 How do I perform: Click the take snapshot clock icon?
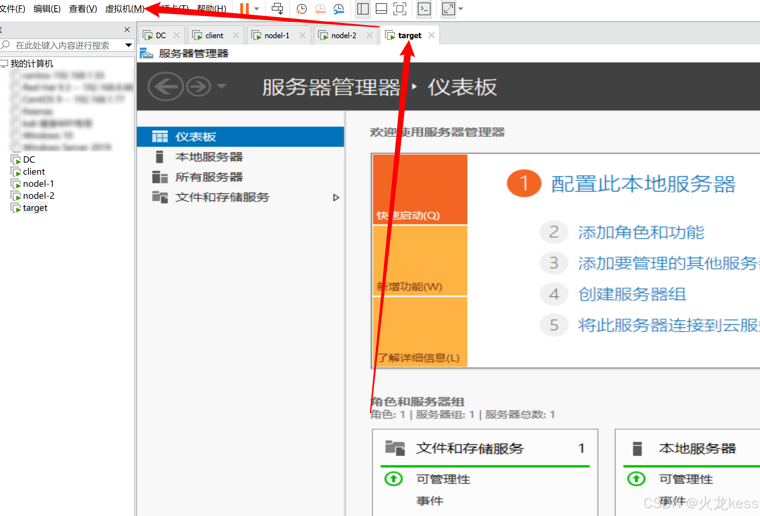point(301,8)
